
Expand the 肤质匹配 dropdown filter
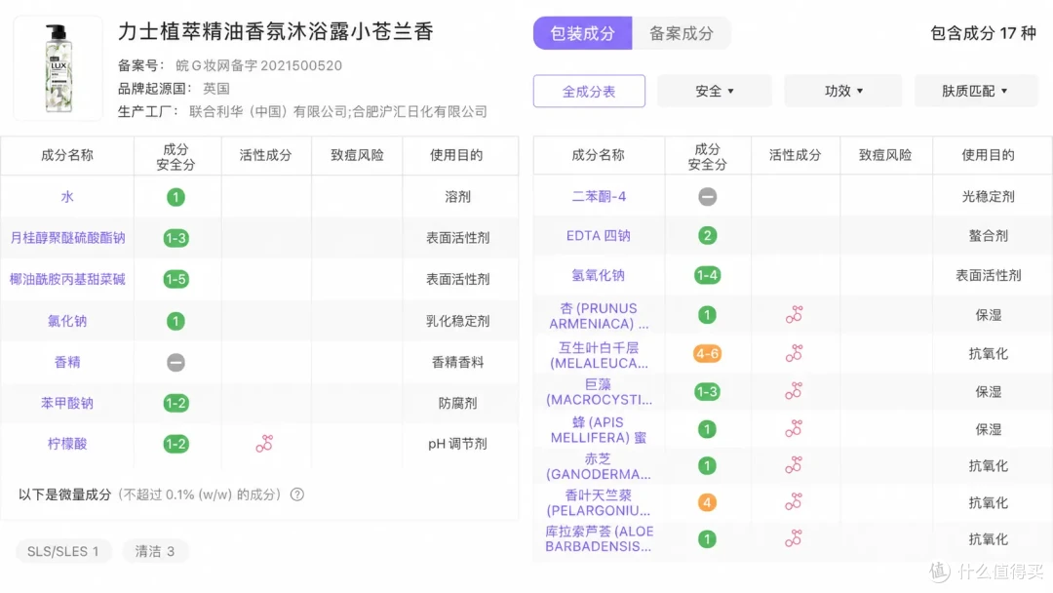[x=974, y=92]
